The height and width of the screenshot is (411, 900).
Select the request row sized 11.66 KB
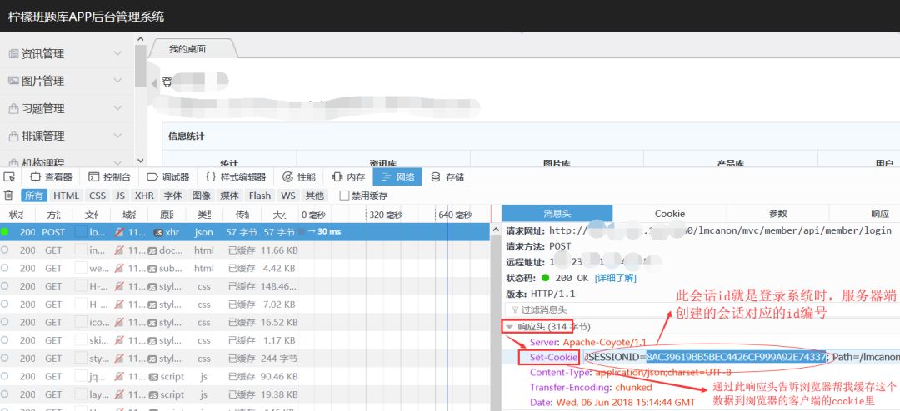[x=245, y=250]
